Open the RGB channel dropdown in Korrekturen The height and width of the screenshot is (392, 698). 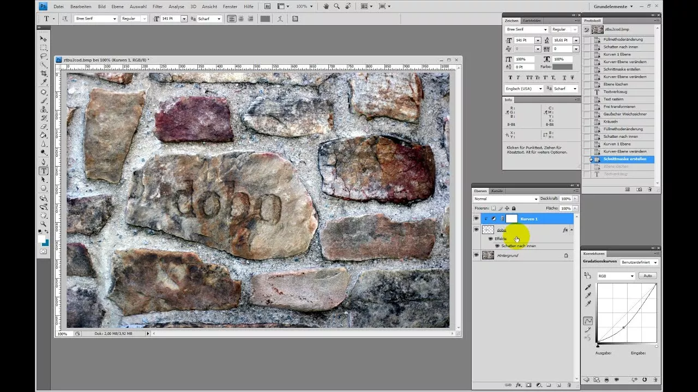click(x=616, y=276)
